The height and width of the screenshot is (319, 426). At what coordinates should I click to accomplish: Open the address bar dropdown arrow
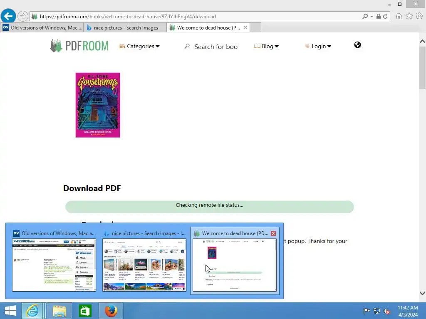tap(372, 17)
